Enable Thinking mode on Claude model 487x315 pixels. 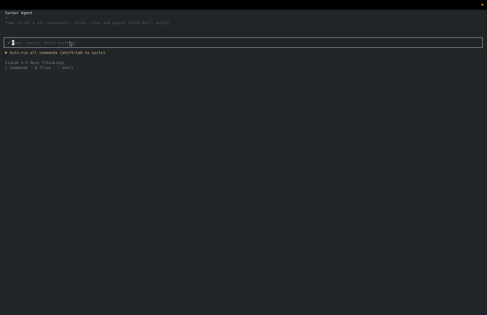(x=53, y=62)
